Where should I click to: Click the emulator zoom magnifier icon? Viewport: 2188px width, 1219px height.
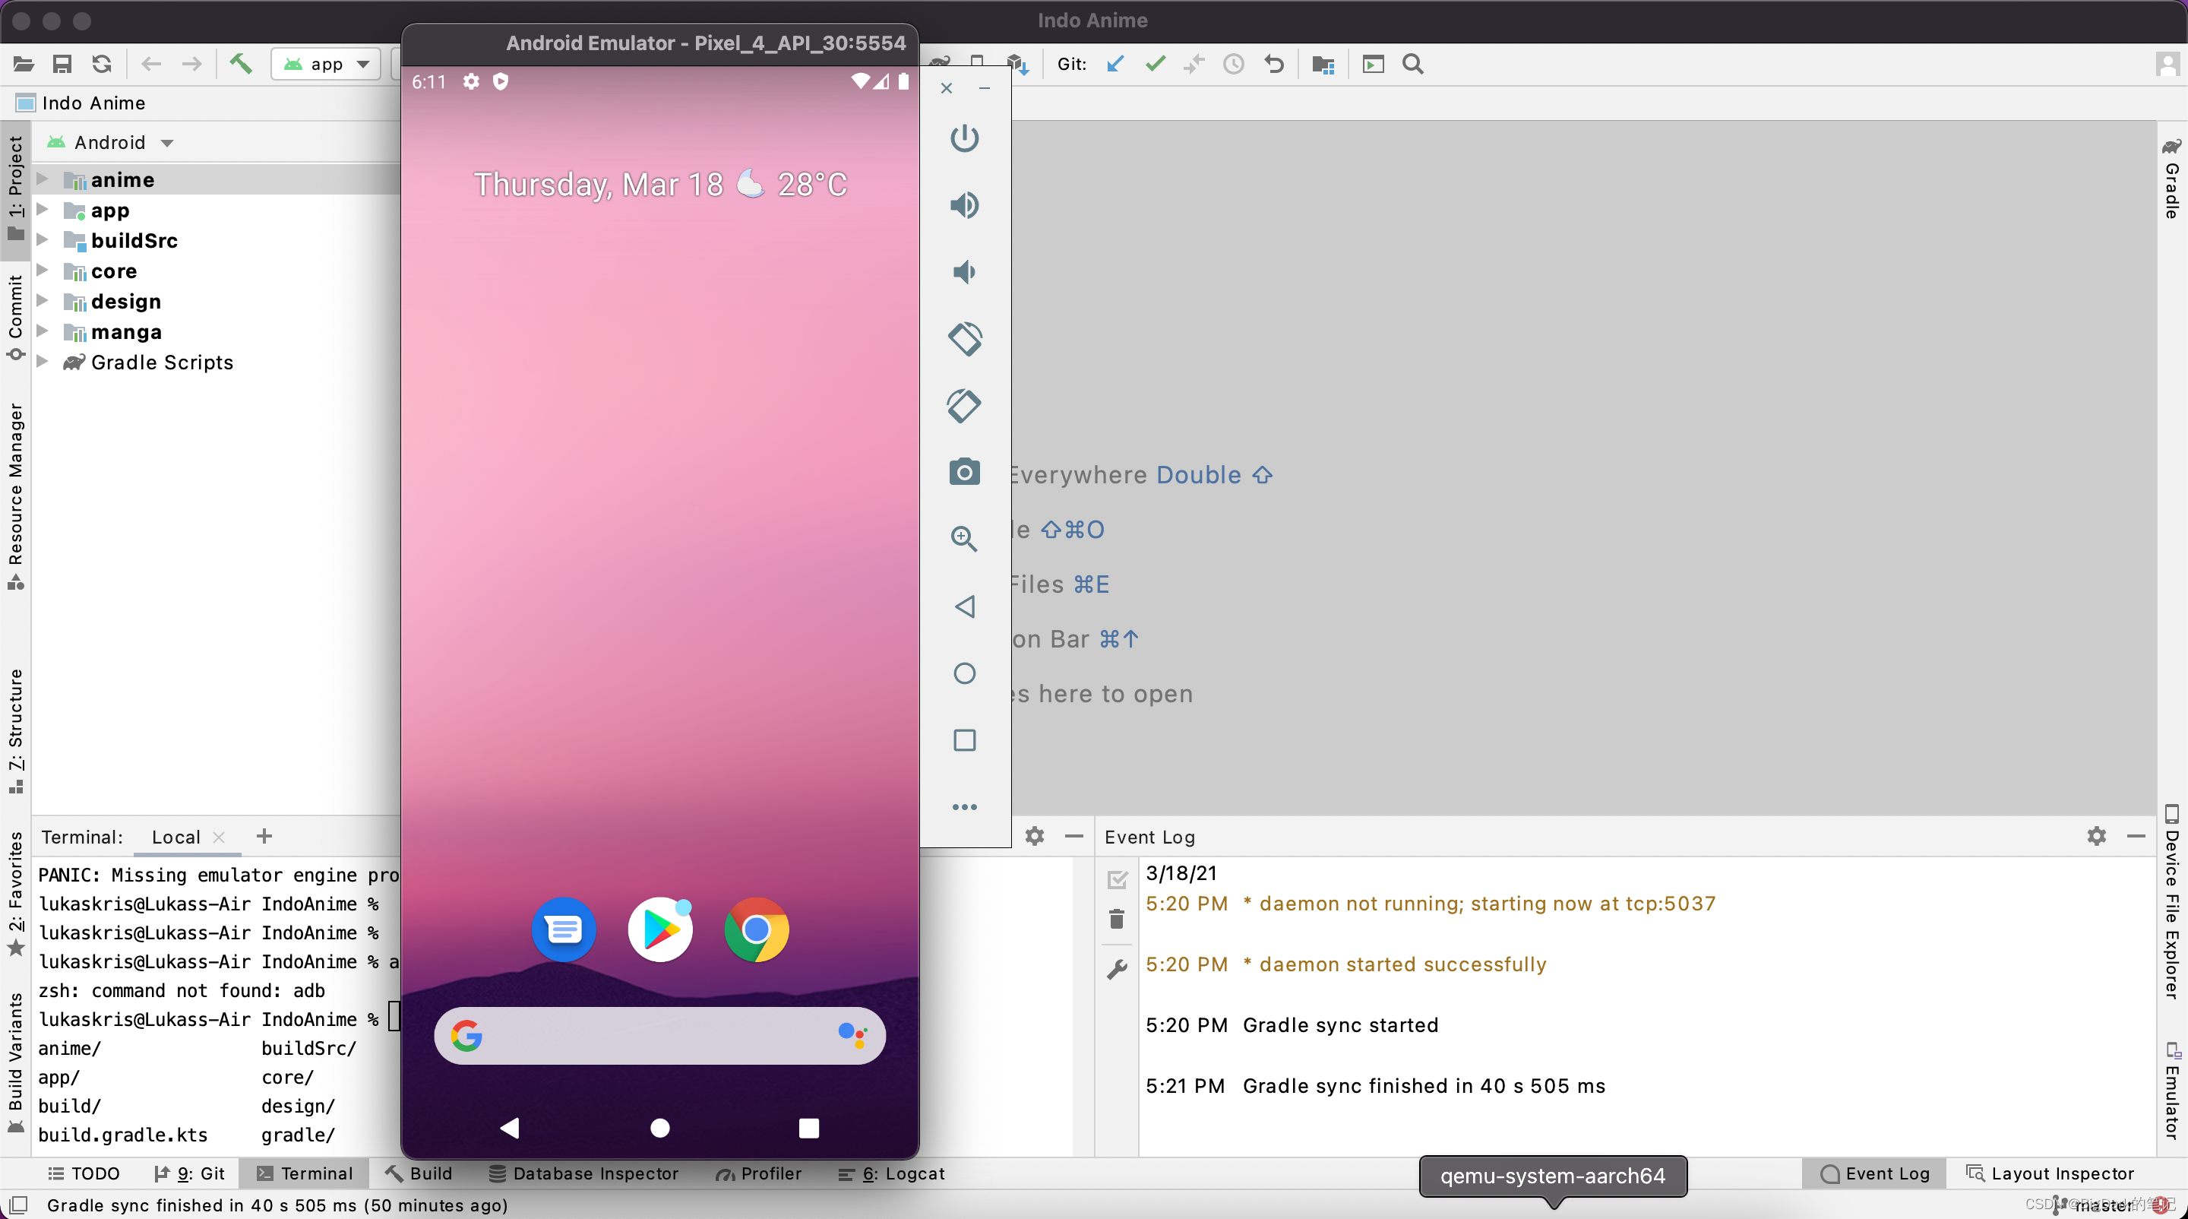point(964,539)
